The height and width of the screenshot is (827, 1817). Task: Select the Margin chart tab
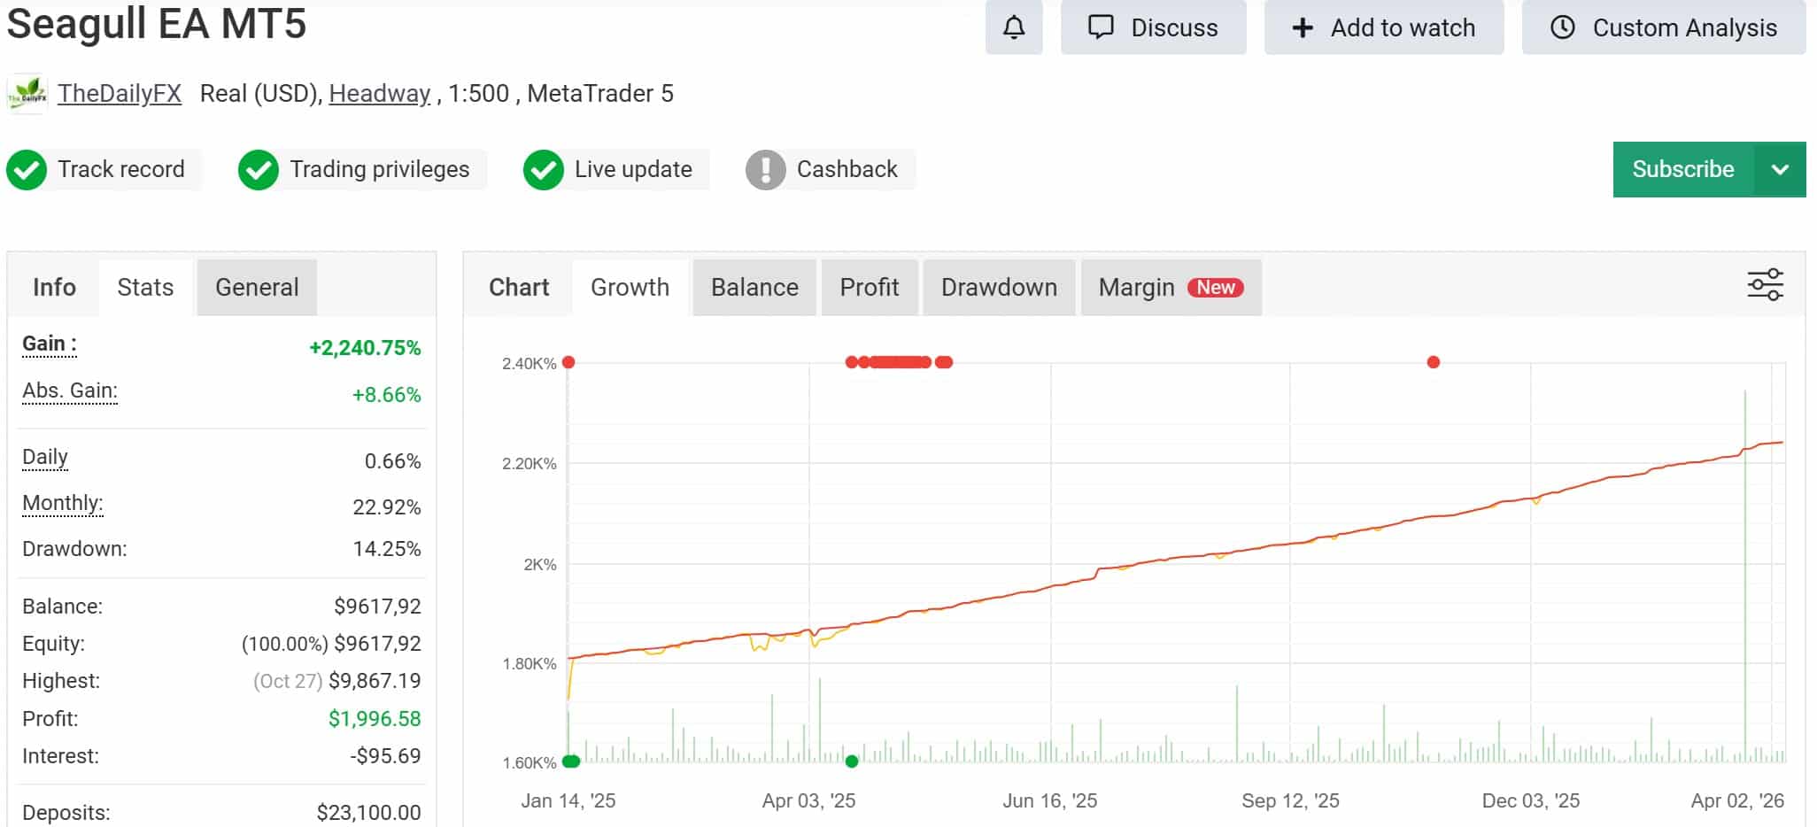tap(1171, 288)
